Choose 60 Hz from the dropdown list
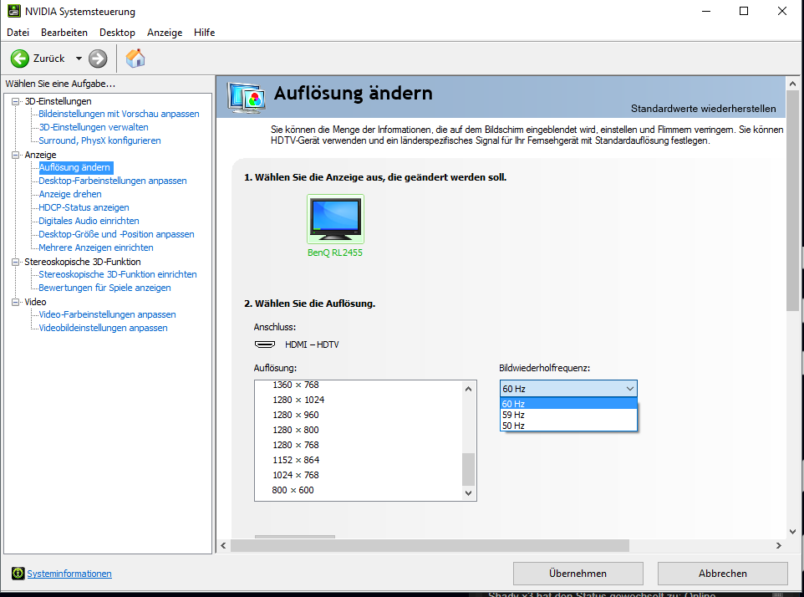The width and height of the screenshot is (804, 597). click(x=568, y=404)
